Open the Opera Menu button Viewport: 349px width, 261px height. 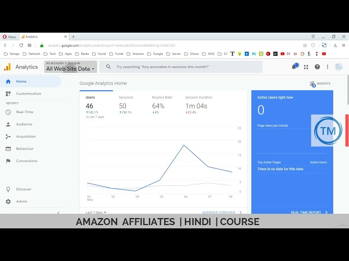[x=9, y=36]
